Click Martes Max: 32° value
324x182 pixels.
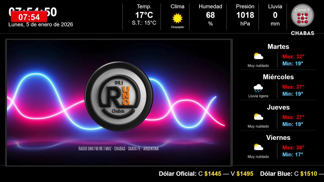[x=293, y=56]
